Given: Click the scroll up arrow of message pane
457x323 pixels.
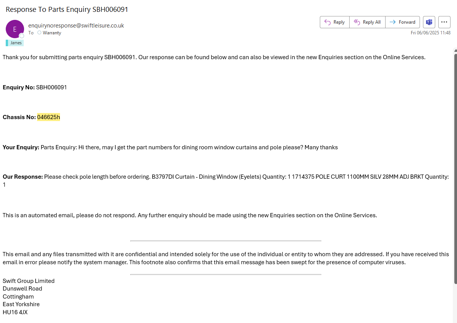Looking at the screenshot, I should tap(455, 50).
